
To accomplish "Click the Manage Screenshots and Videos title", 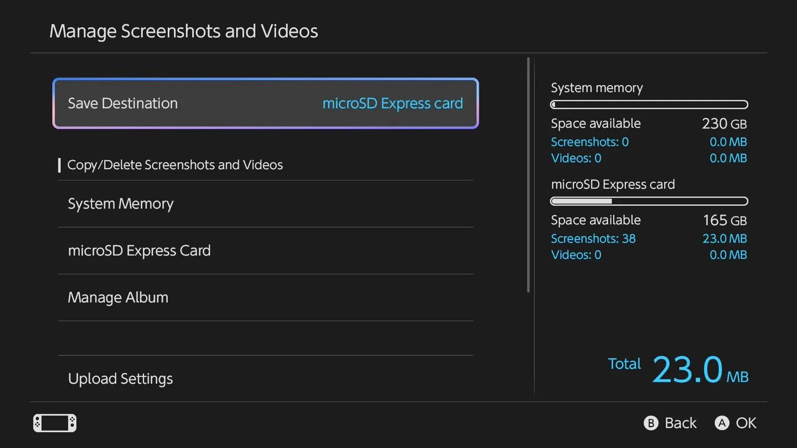I will click(x=183, y=31).
